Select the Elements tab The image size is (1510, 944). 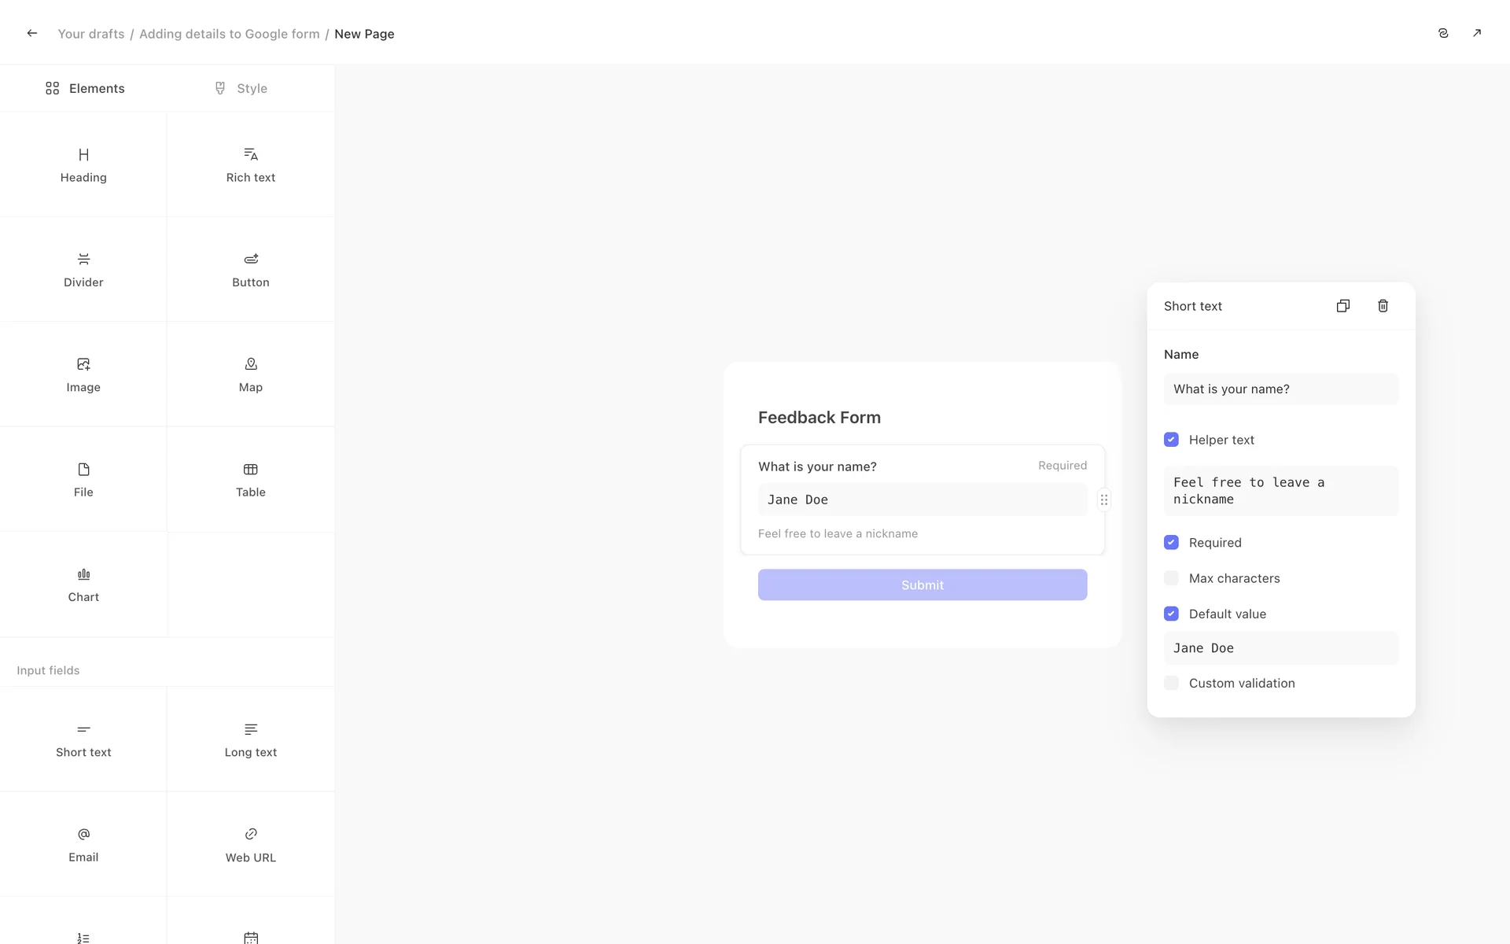[85, 88]
